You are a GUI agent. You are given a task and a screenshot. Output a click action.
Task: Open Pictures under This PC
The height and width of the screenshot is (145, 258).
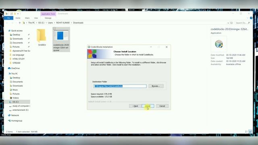click(x=16, y=94)
